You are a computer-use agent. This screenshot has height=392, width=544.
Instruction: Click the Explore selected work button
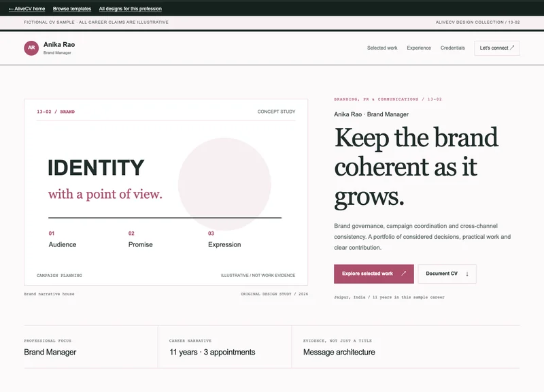coord(373,274)
